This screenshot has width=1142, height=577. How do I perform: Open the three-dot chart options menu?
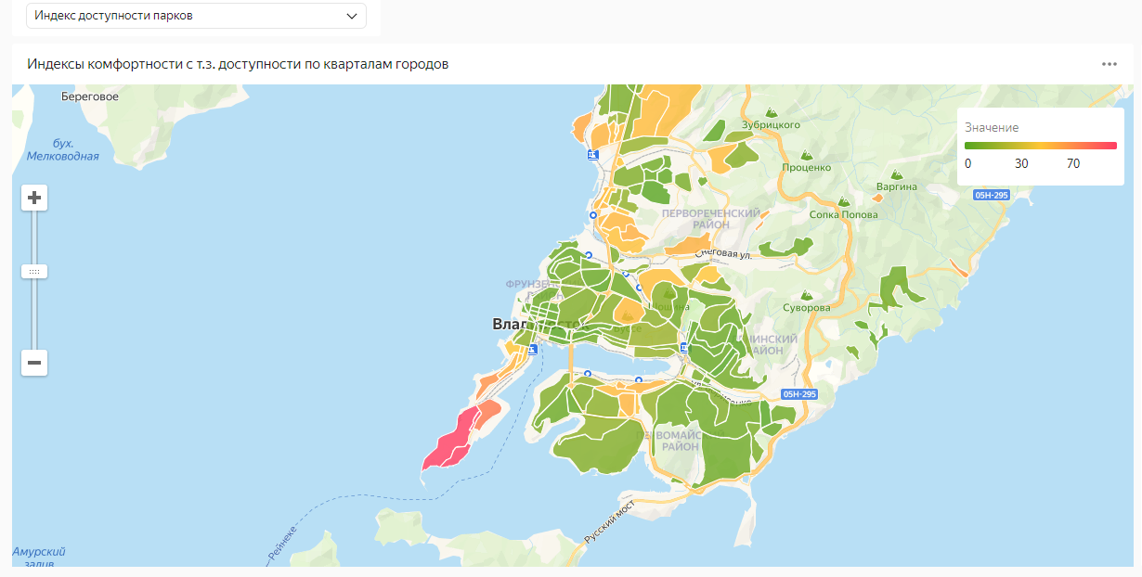pos(1109,64)
